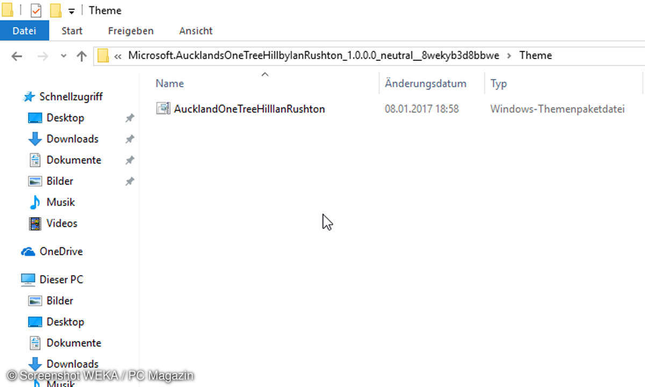Viewport: 645px width, 387px height.
Task: Open Dokumente under Dieser PC
Action: (74, 342)
